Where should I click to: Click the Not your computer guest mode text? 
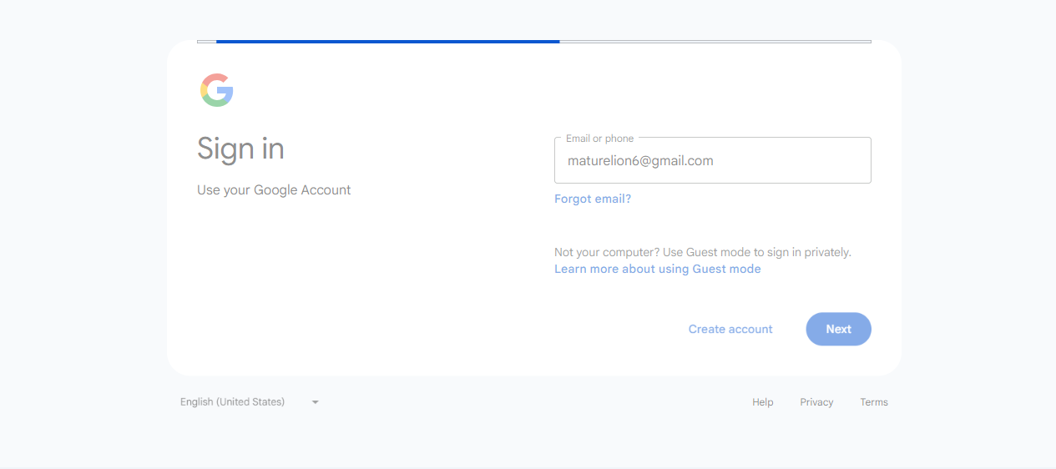point(703,252)
